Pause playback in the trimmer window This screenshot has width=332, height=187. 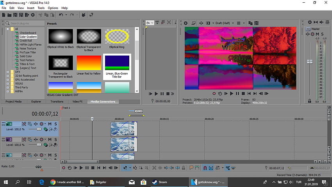pos(162,93)
